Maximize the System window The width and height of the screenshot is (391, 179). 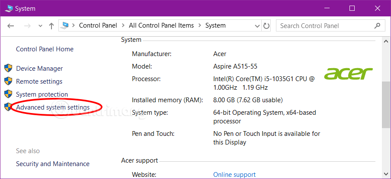[x=352, y=9]
